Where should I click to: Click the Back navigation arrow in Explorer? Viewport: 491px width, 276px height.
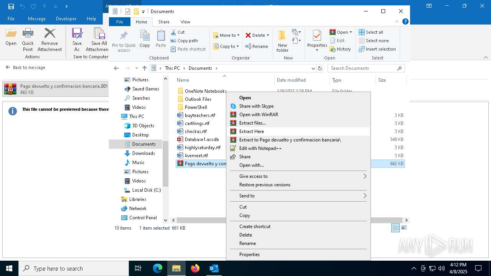click(x=116, y=68)
